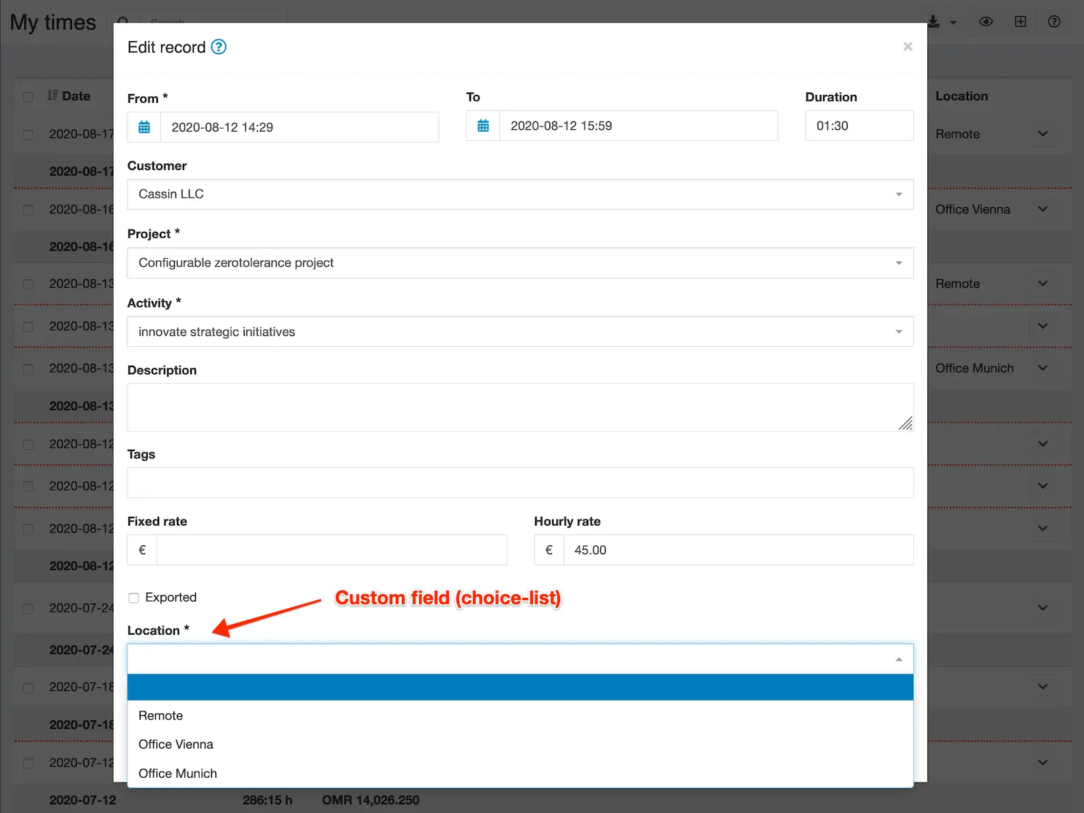Choose Office Vienna from Location list

coord(520,744)
